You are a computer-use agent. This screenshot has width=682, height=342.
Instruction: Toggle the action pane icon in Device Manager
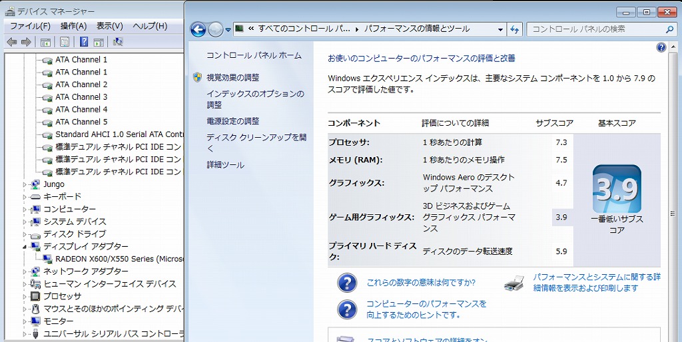click(99, 42)
